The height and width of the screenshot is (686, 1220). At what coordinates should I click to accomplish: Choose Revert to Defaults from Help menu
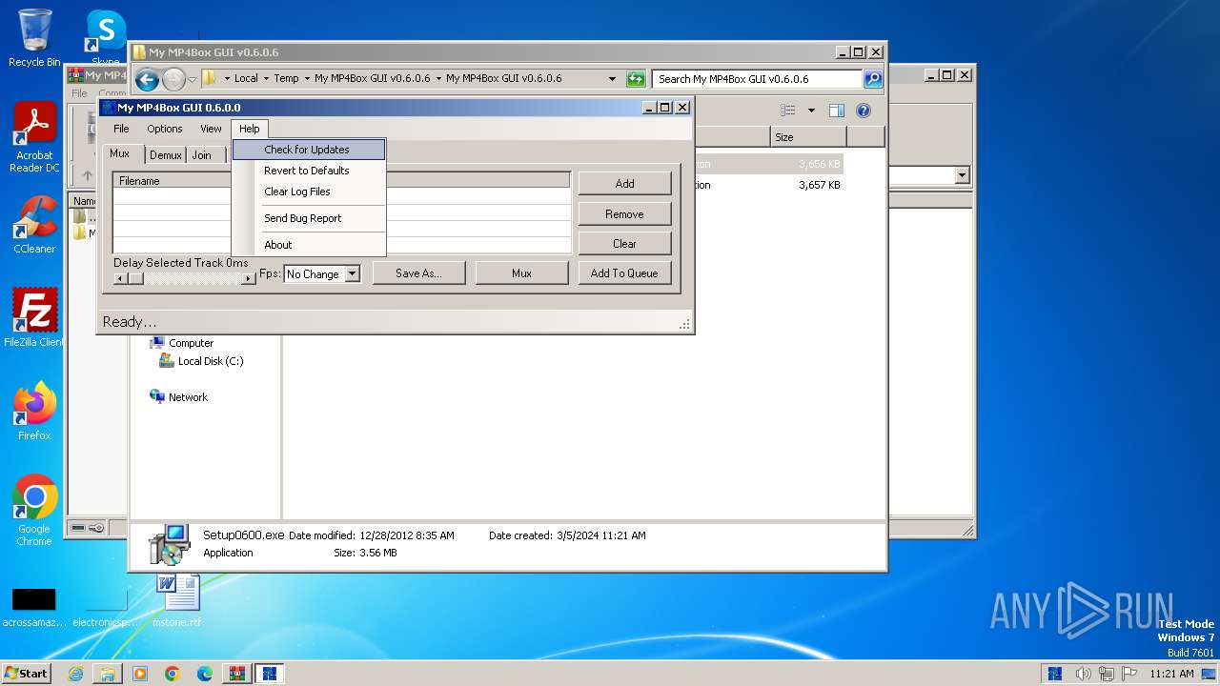coord(309,171)
